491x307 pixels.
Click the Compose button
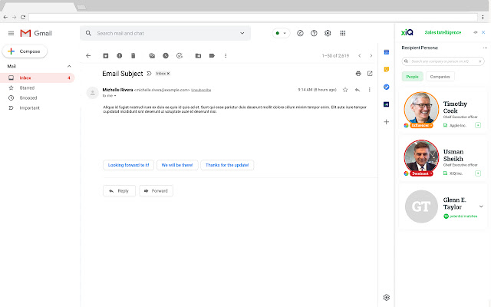25,51
